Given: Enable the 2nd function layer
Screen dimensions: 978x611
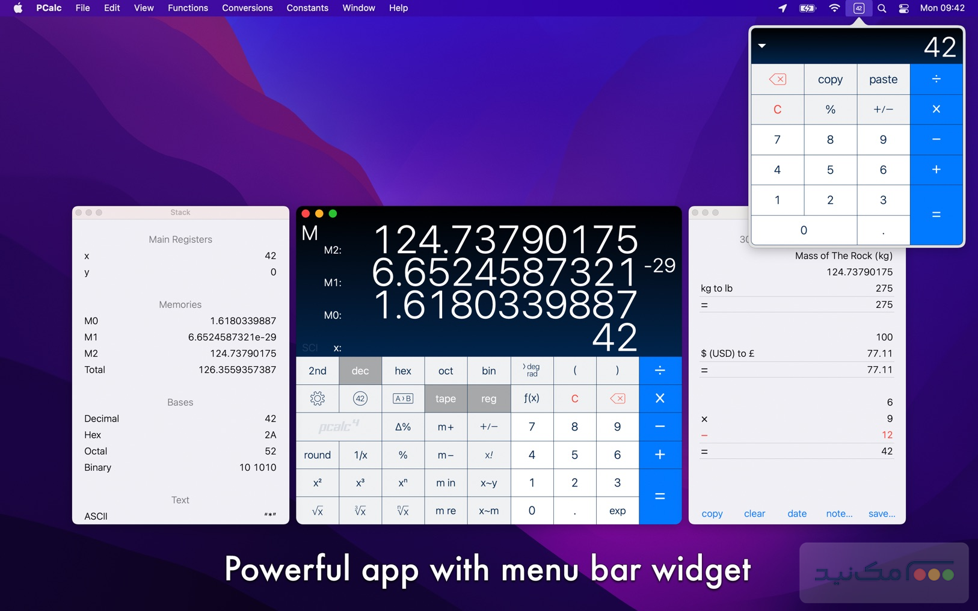Looking at the screenshot, I should coord(318,370).
